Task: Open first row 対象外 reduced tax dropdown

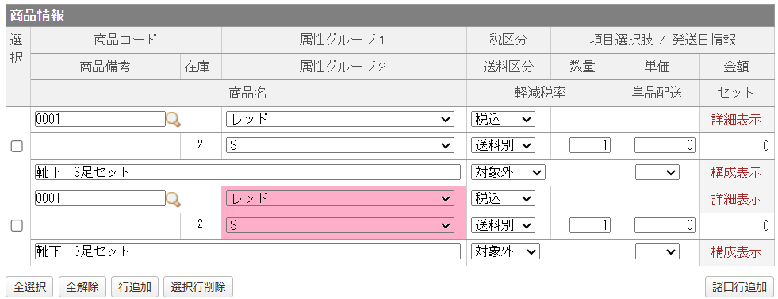Action: (508, 172)
